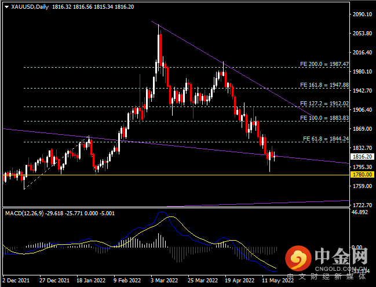Select the FE 200.0 = 1987.47 label
The height and width of the screenshot is (287, 376).
324,64
